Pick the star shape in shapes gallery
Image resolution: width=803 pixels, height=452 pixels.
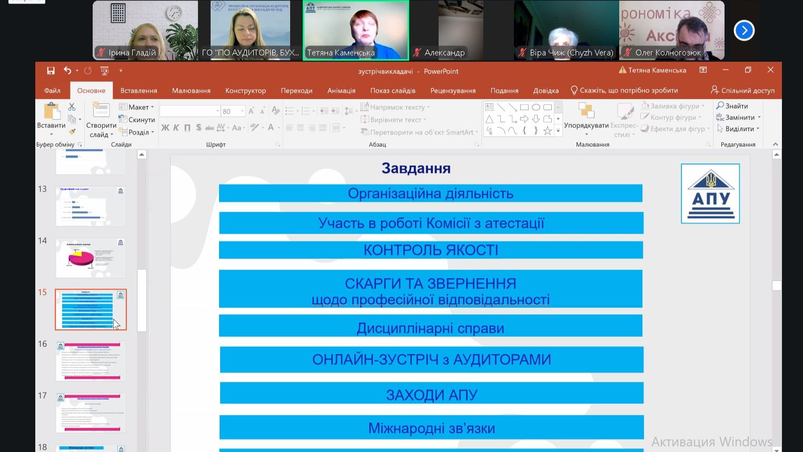click(x=547, y=131)
